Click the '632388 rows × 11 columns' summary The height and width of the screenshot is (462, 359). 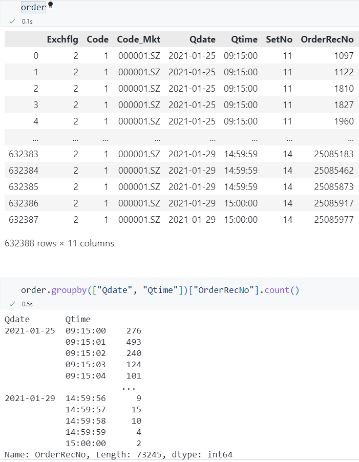click(59, 243)
